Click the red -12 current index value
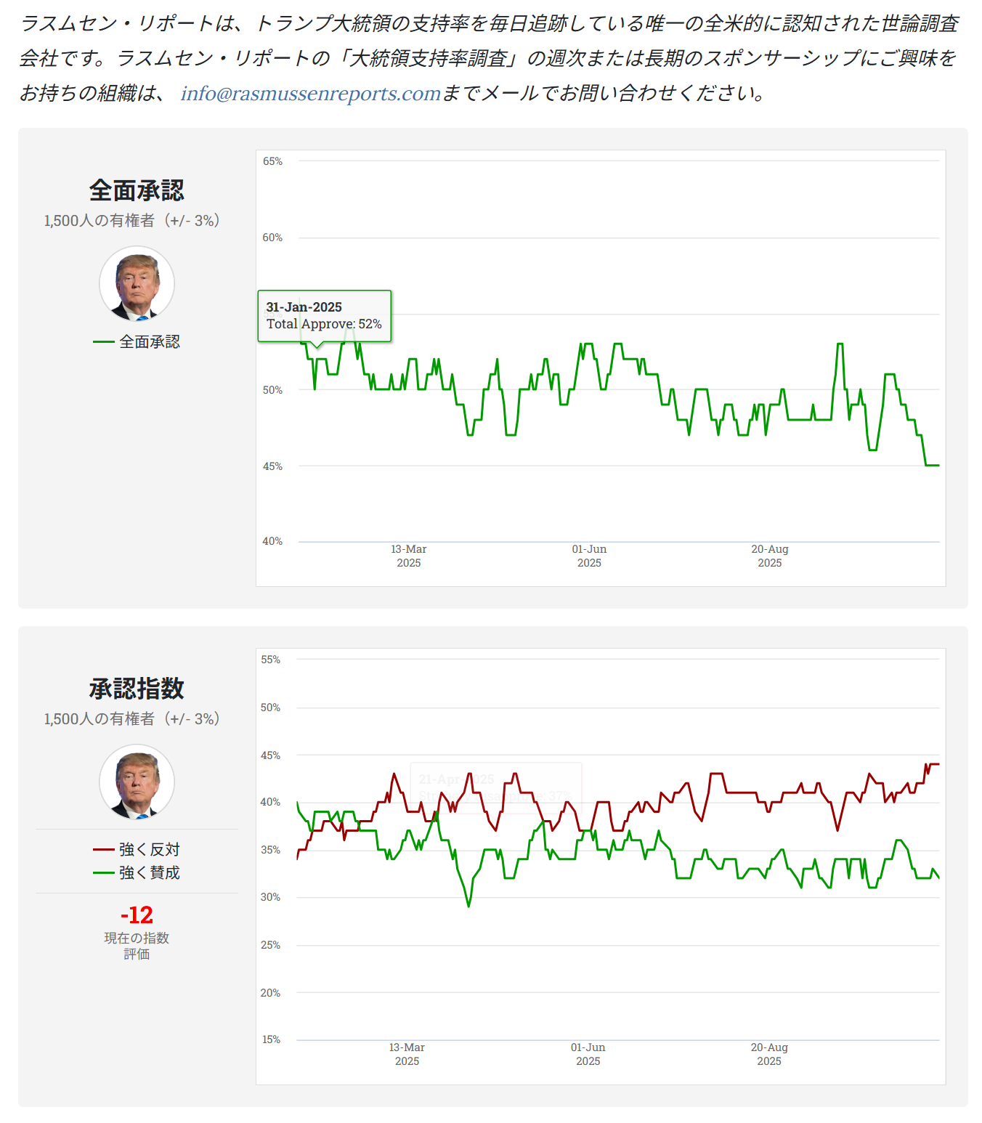Image resolution: width=982 pixels, height=1123 pixels. point(137,915)
